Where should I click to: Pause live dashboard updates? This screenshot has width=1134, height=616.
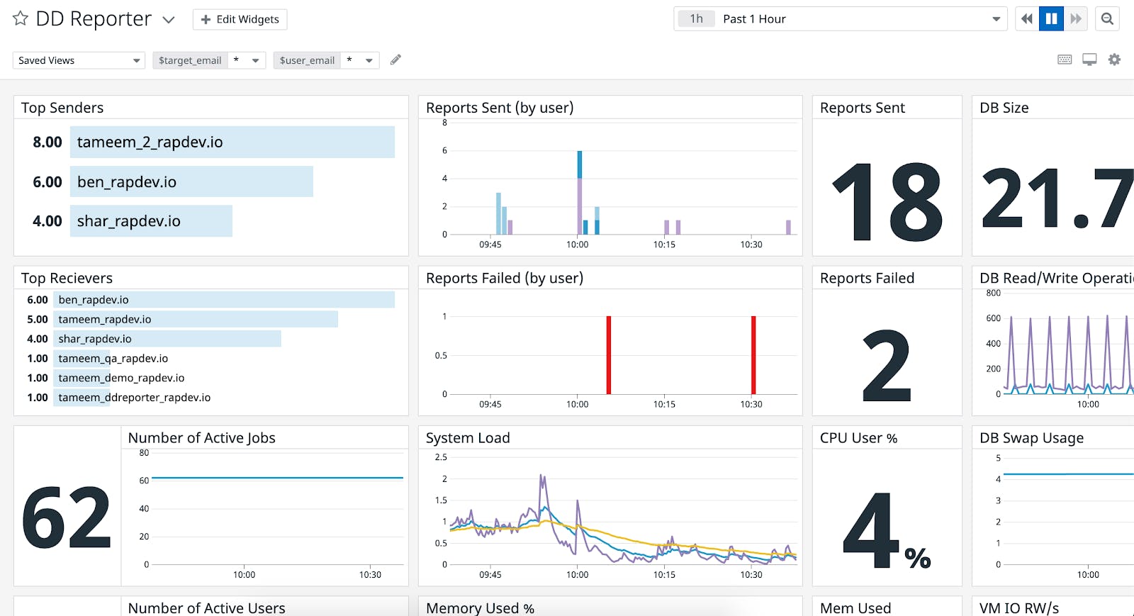[x=1052, y=19]
